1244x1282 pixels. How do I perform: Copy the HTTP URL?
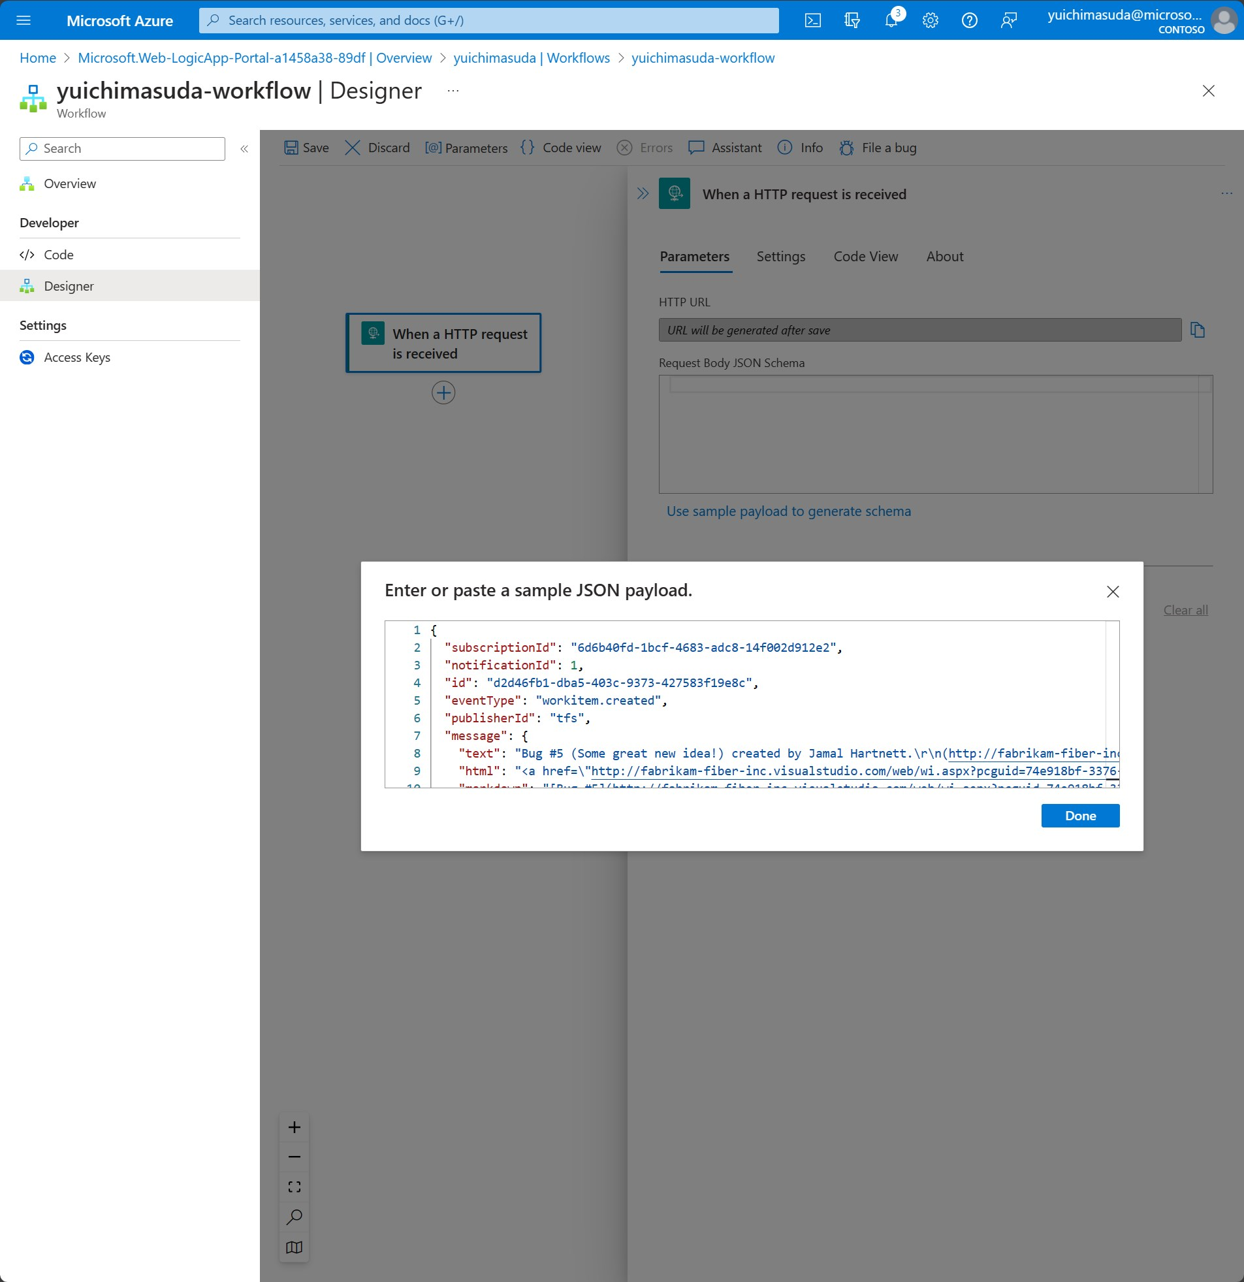click(x=1199, y=330)
